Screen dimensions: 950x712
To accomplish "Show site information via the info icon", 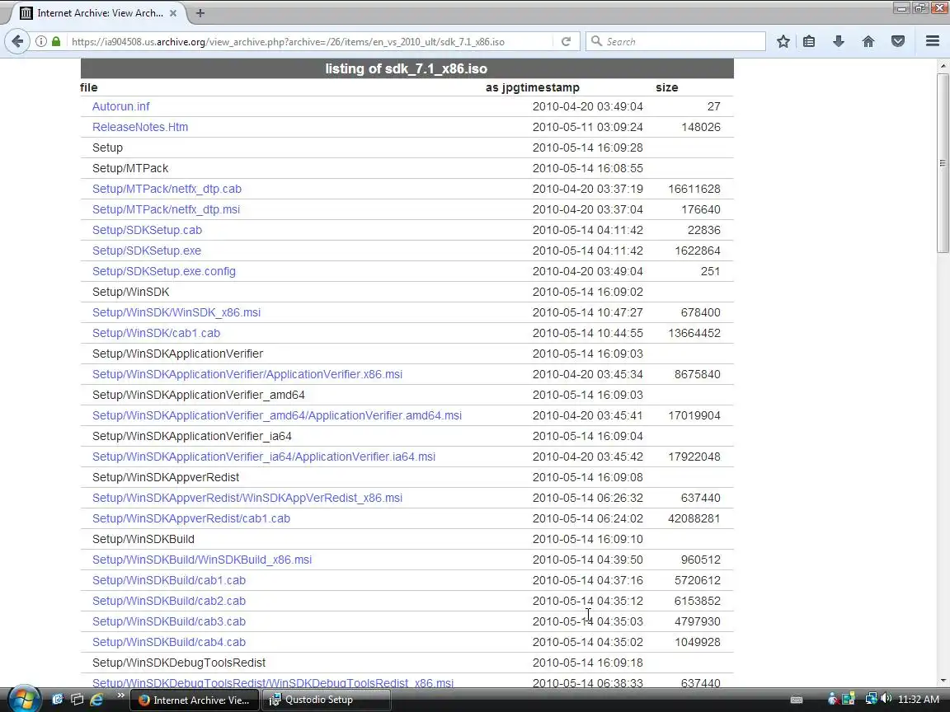I will [40, 41].
